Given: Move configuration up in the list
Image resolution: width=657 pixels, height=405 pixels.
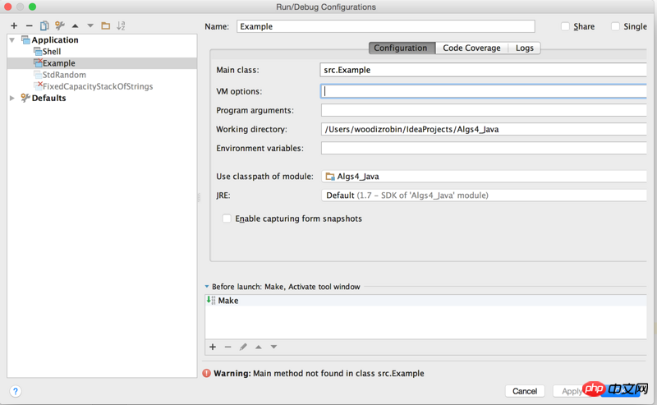Looking at the screenshot, I should click(x=75, y=25).
